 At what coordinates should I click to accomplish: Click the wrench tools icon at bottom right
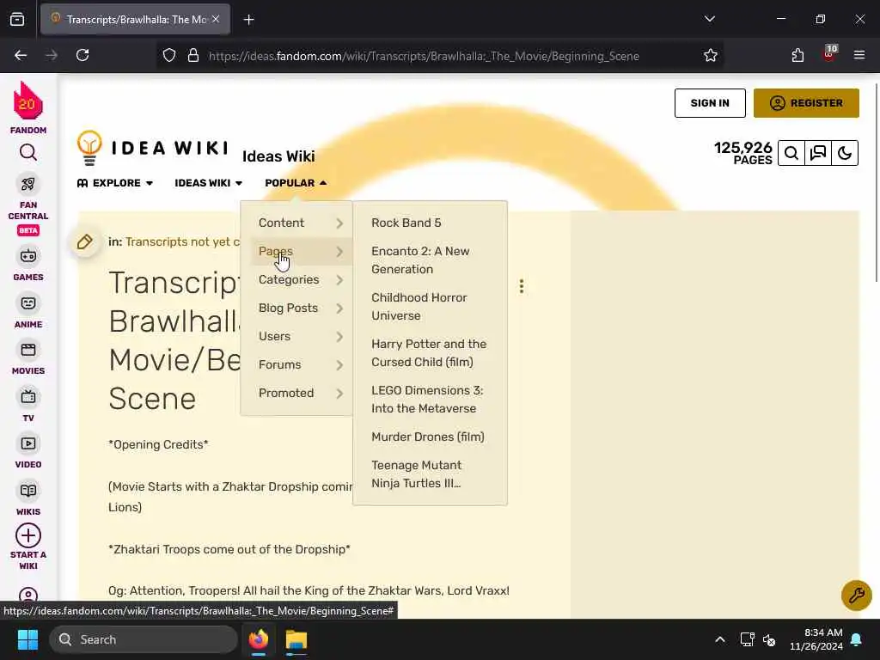[857, 595]
